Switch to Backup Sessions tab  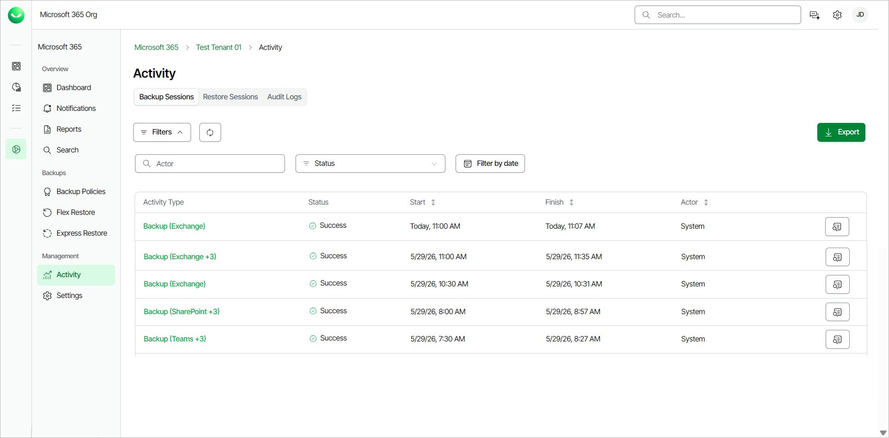click(167, 97)
